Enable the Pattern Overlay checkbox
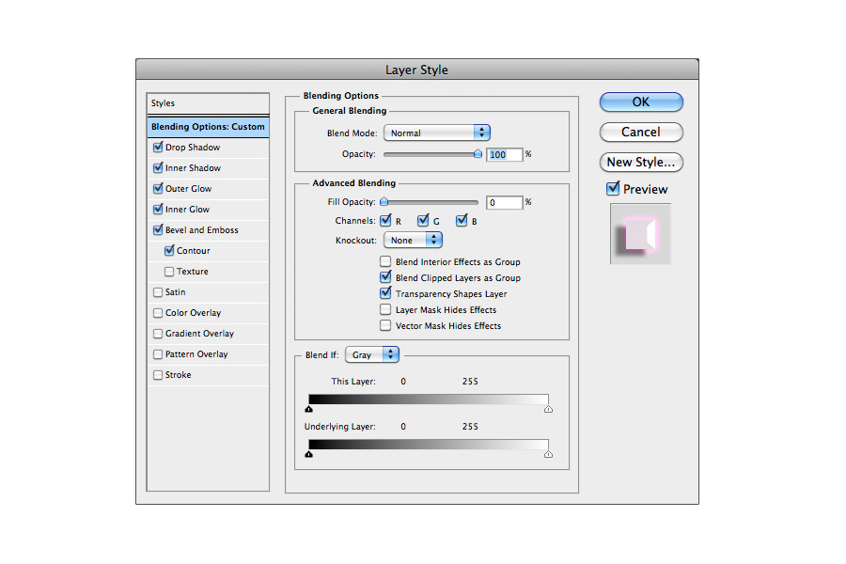846x564 pixels. pyautogui.click(x=158, y=354)
